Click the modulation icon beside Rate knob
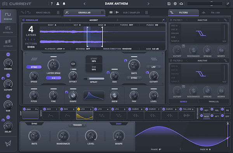233x153 pixels. coord(125,60)
